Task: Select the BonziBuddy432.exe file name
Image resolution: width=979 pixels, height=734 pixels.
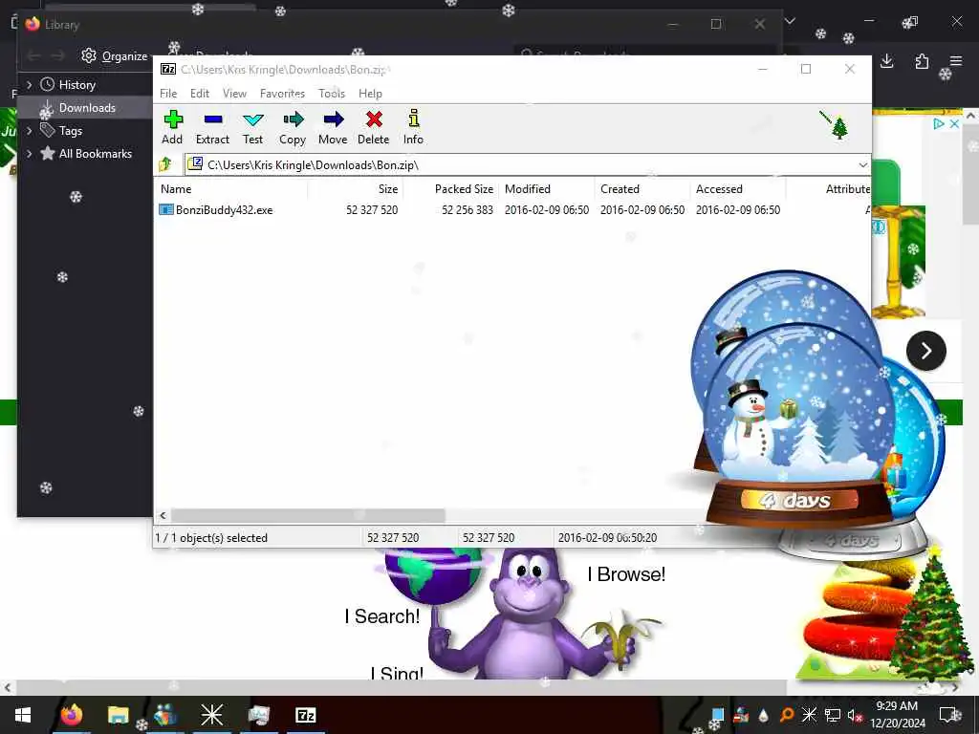Action: click(x=224, y=209)
